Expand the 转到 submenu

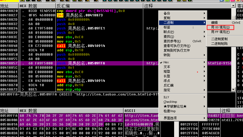click(x=183, y=55)
